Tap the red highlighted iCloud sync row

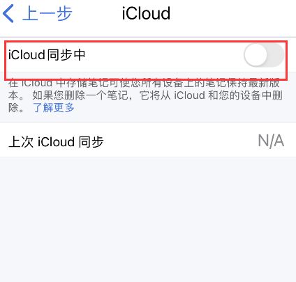point(146,61)
